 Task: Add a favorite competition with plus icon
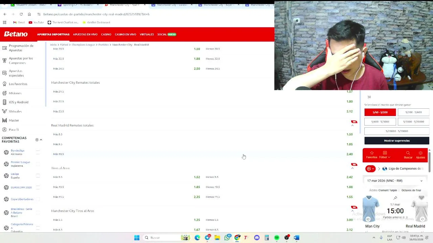(37, 140)
